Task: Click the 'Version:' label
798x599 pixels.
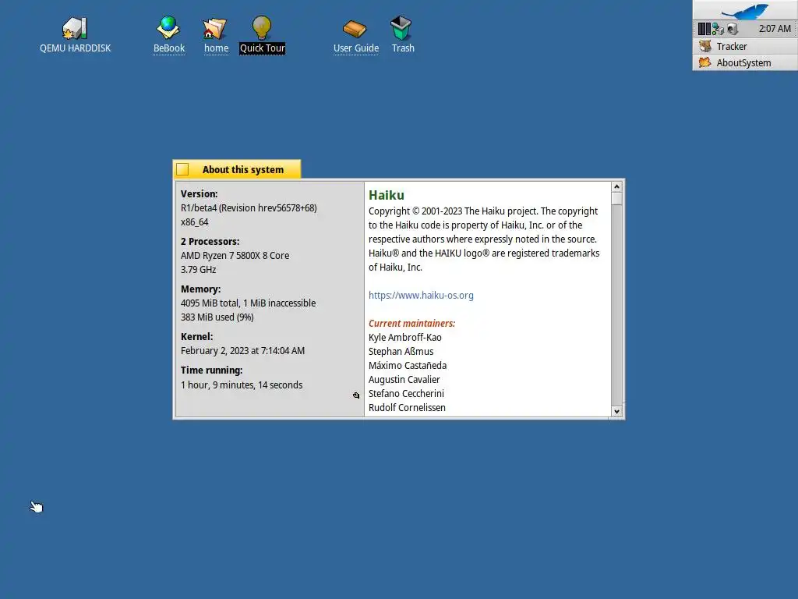Action: tap(199, 193)
